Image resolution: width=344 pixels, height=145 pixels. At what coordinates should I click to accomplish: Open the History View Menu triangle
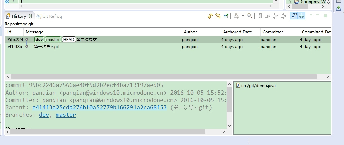[x=311, y=15]
